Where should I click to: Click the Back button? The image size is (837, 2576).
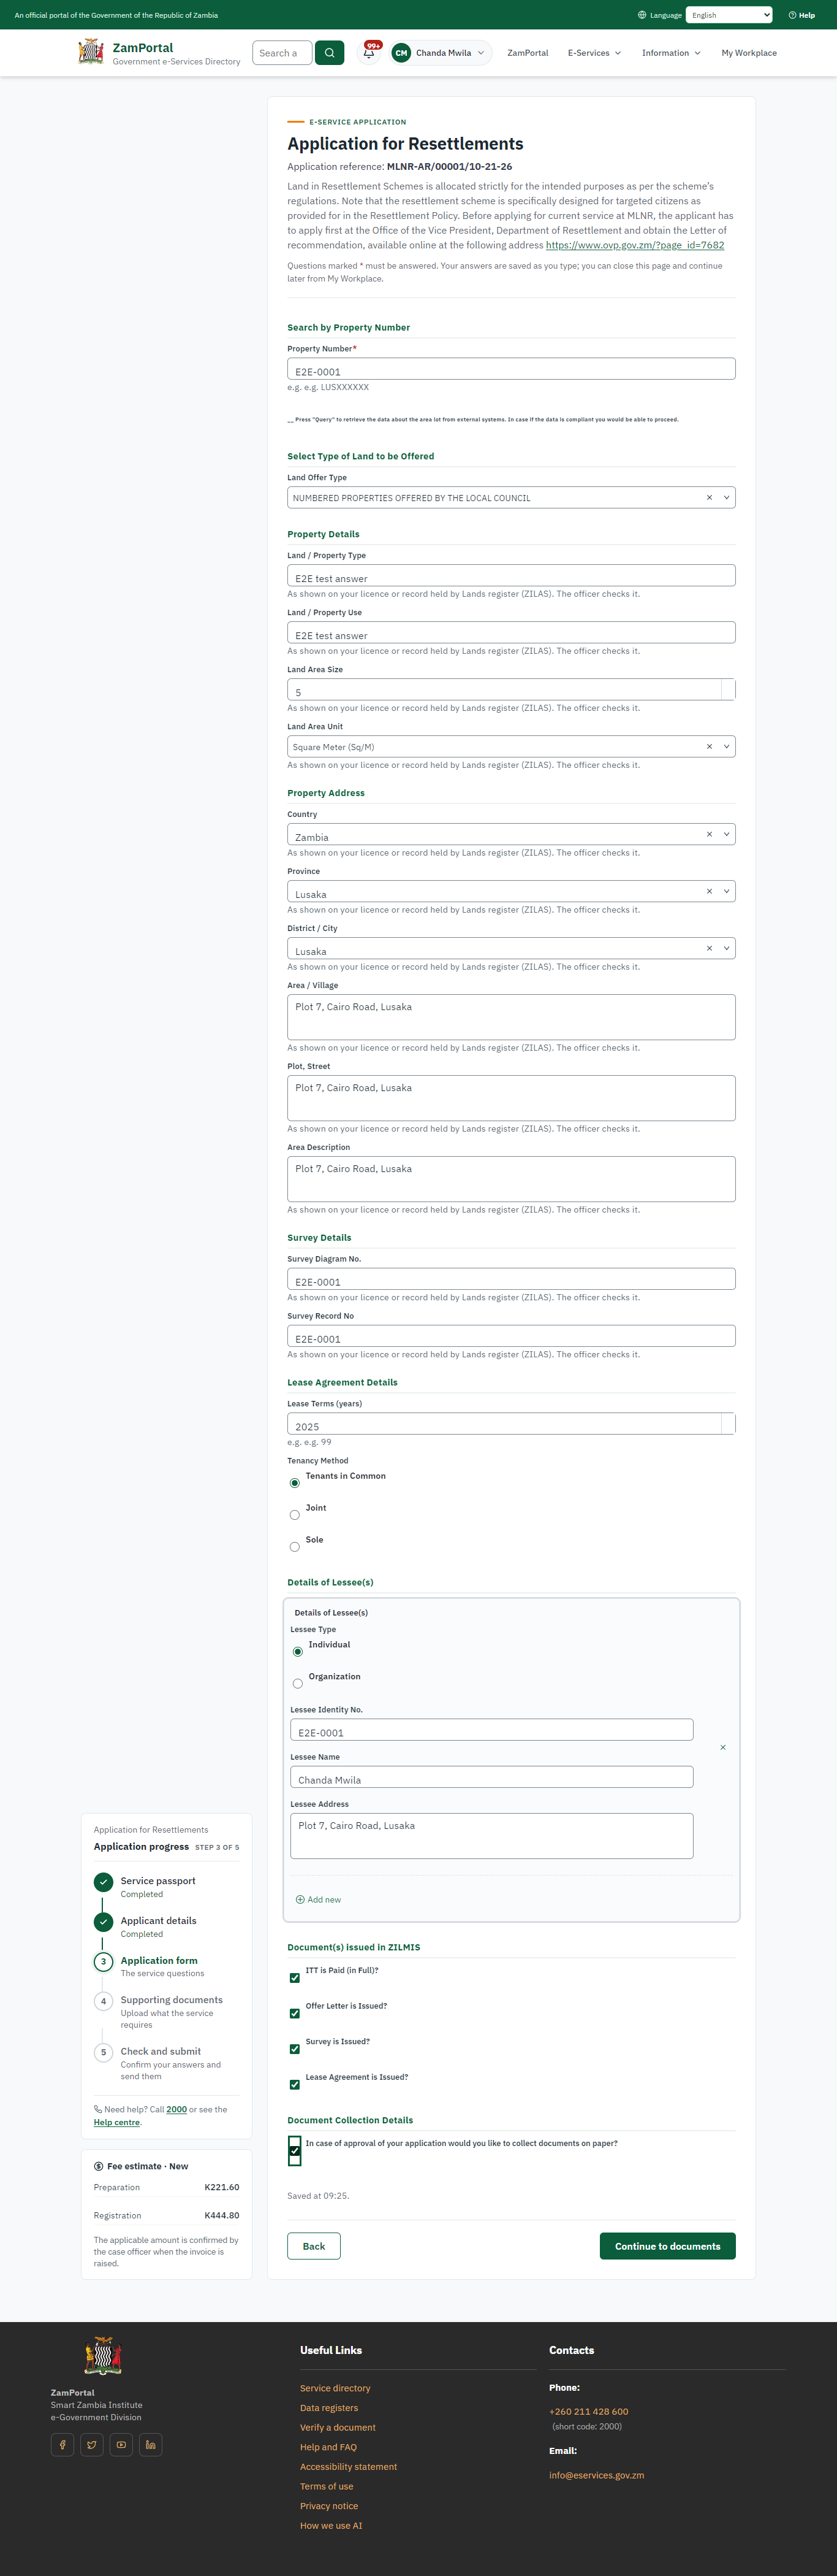[314, 2246]
